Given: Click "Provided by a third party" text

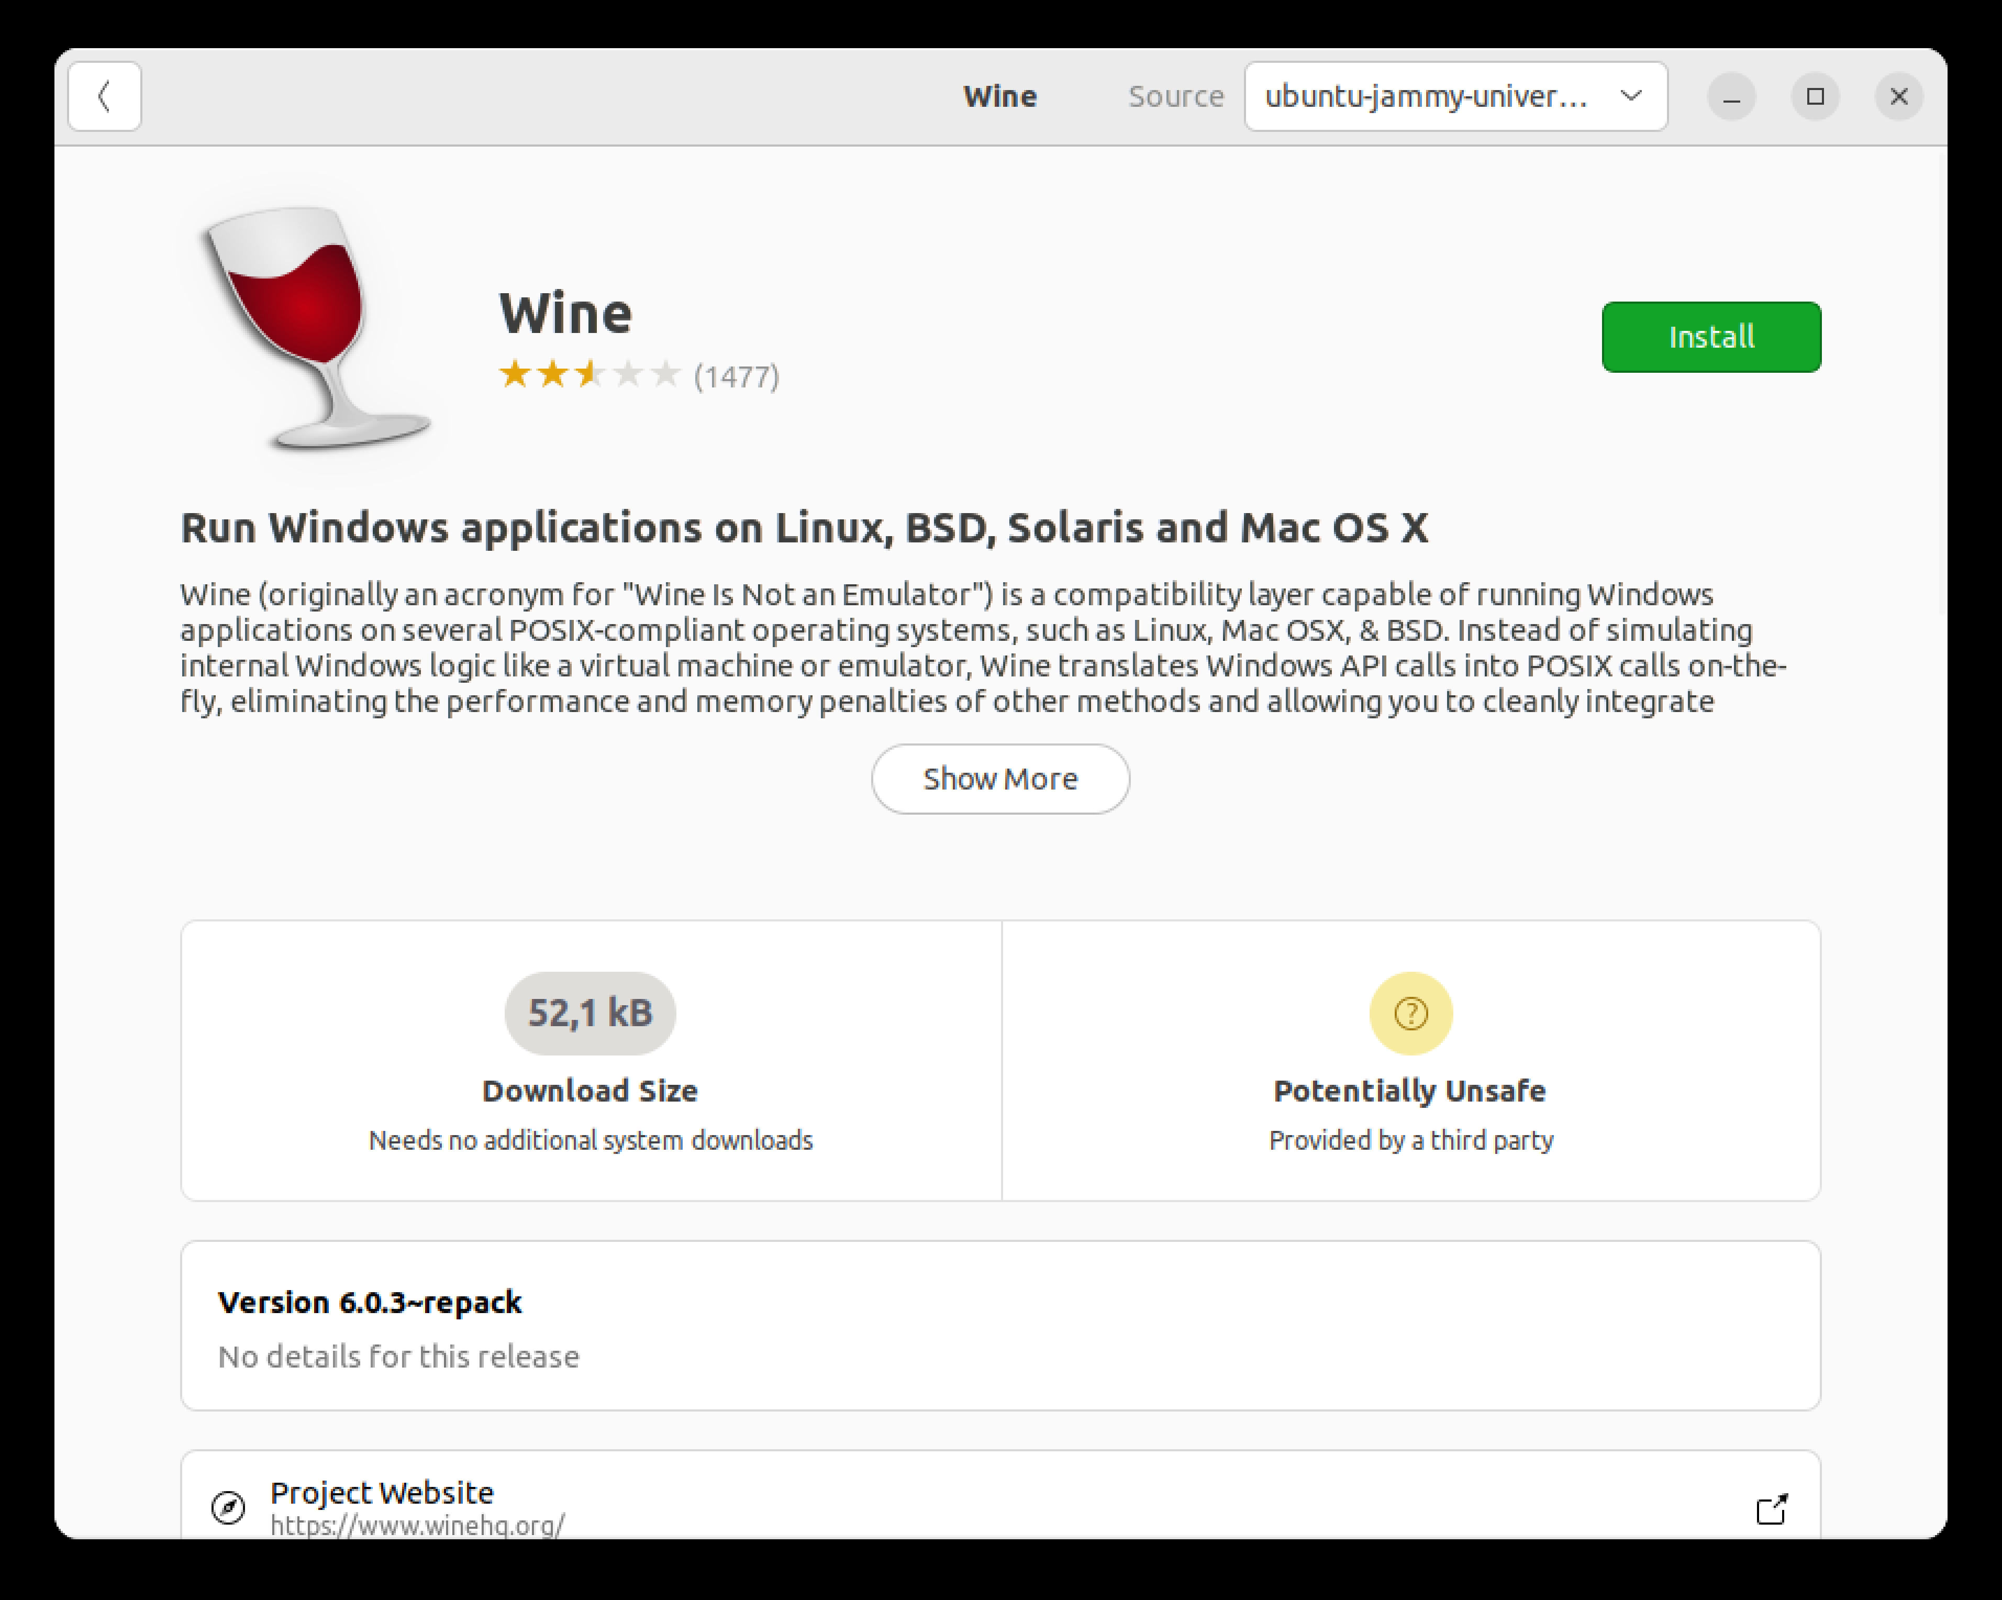Looking at the screenshot, I should click(1410, 1140).
